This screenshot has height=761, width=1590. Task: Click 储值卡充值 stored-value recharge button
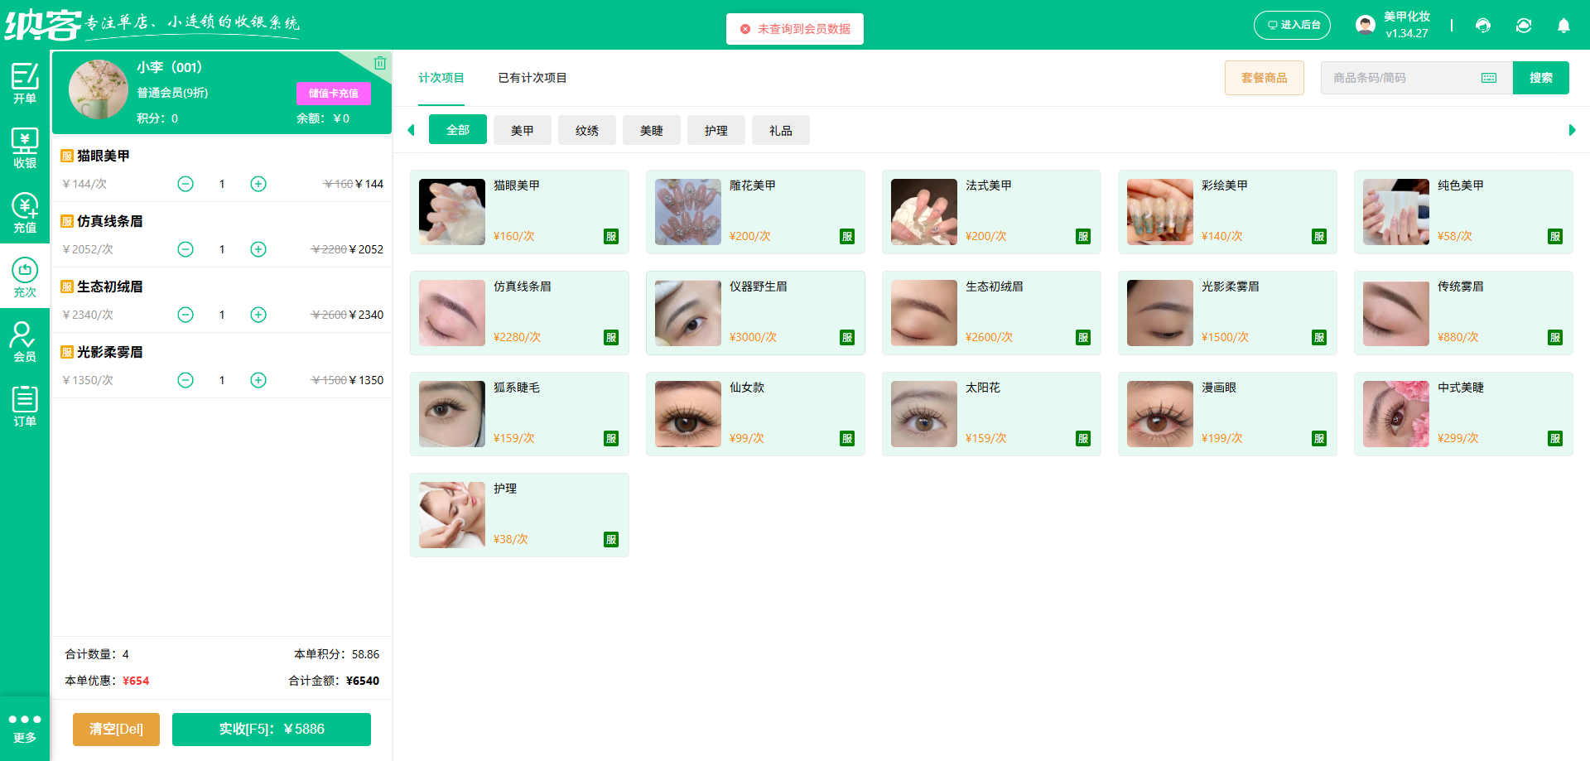point(333,93)
